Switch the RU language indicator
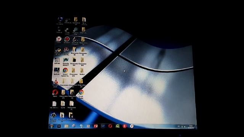 click(179, 126)
